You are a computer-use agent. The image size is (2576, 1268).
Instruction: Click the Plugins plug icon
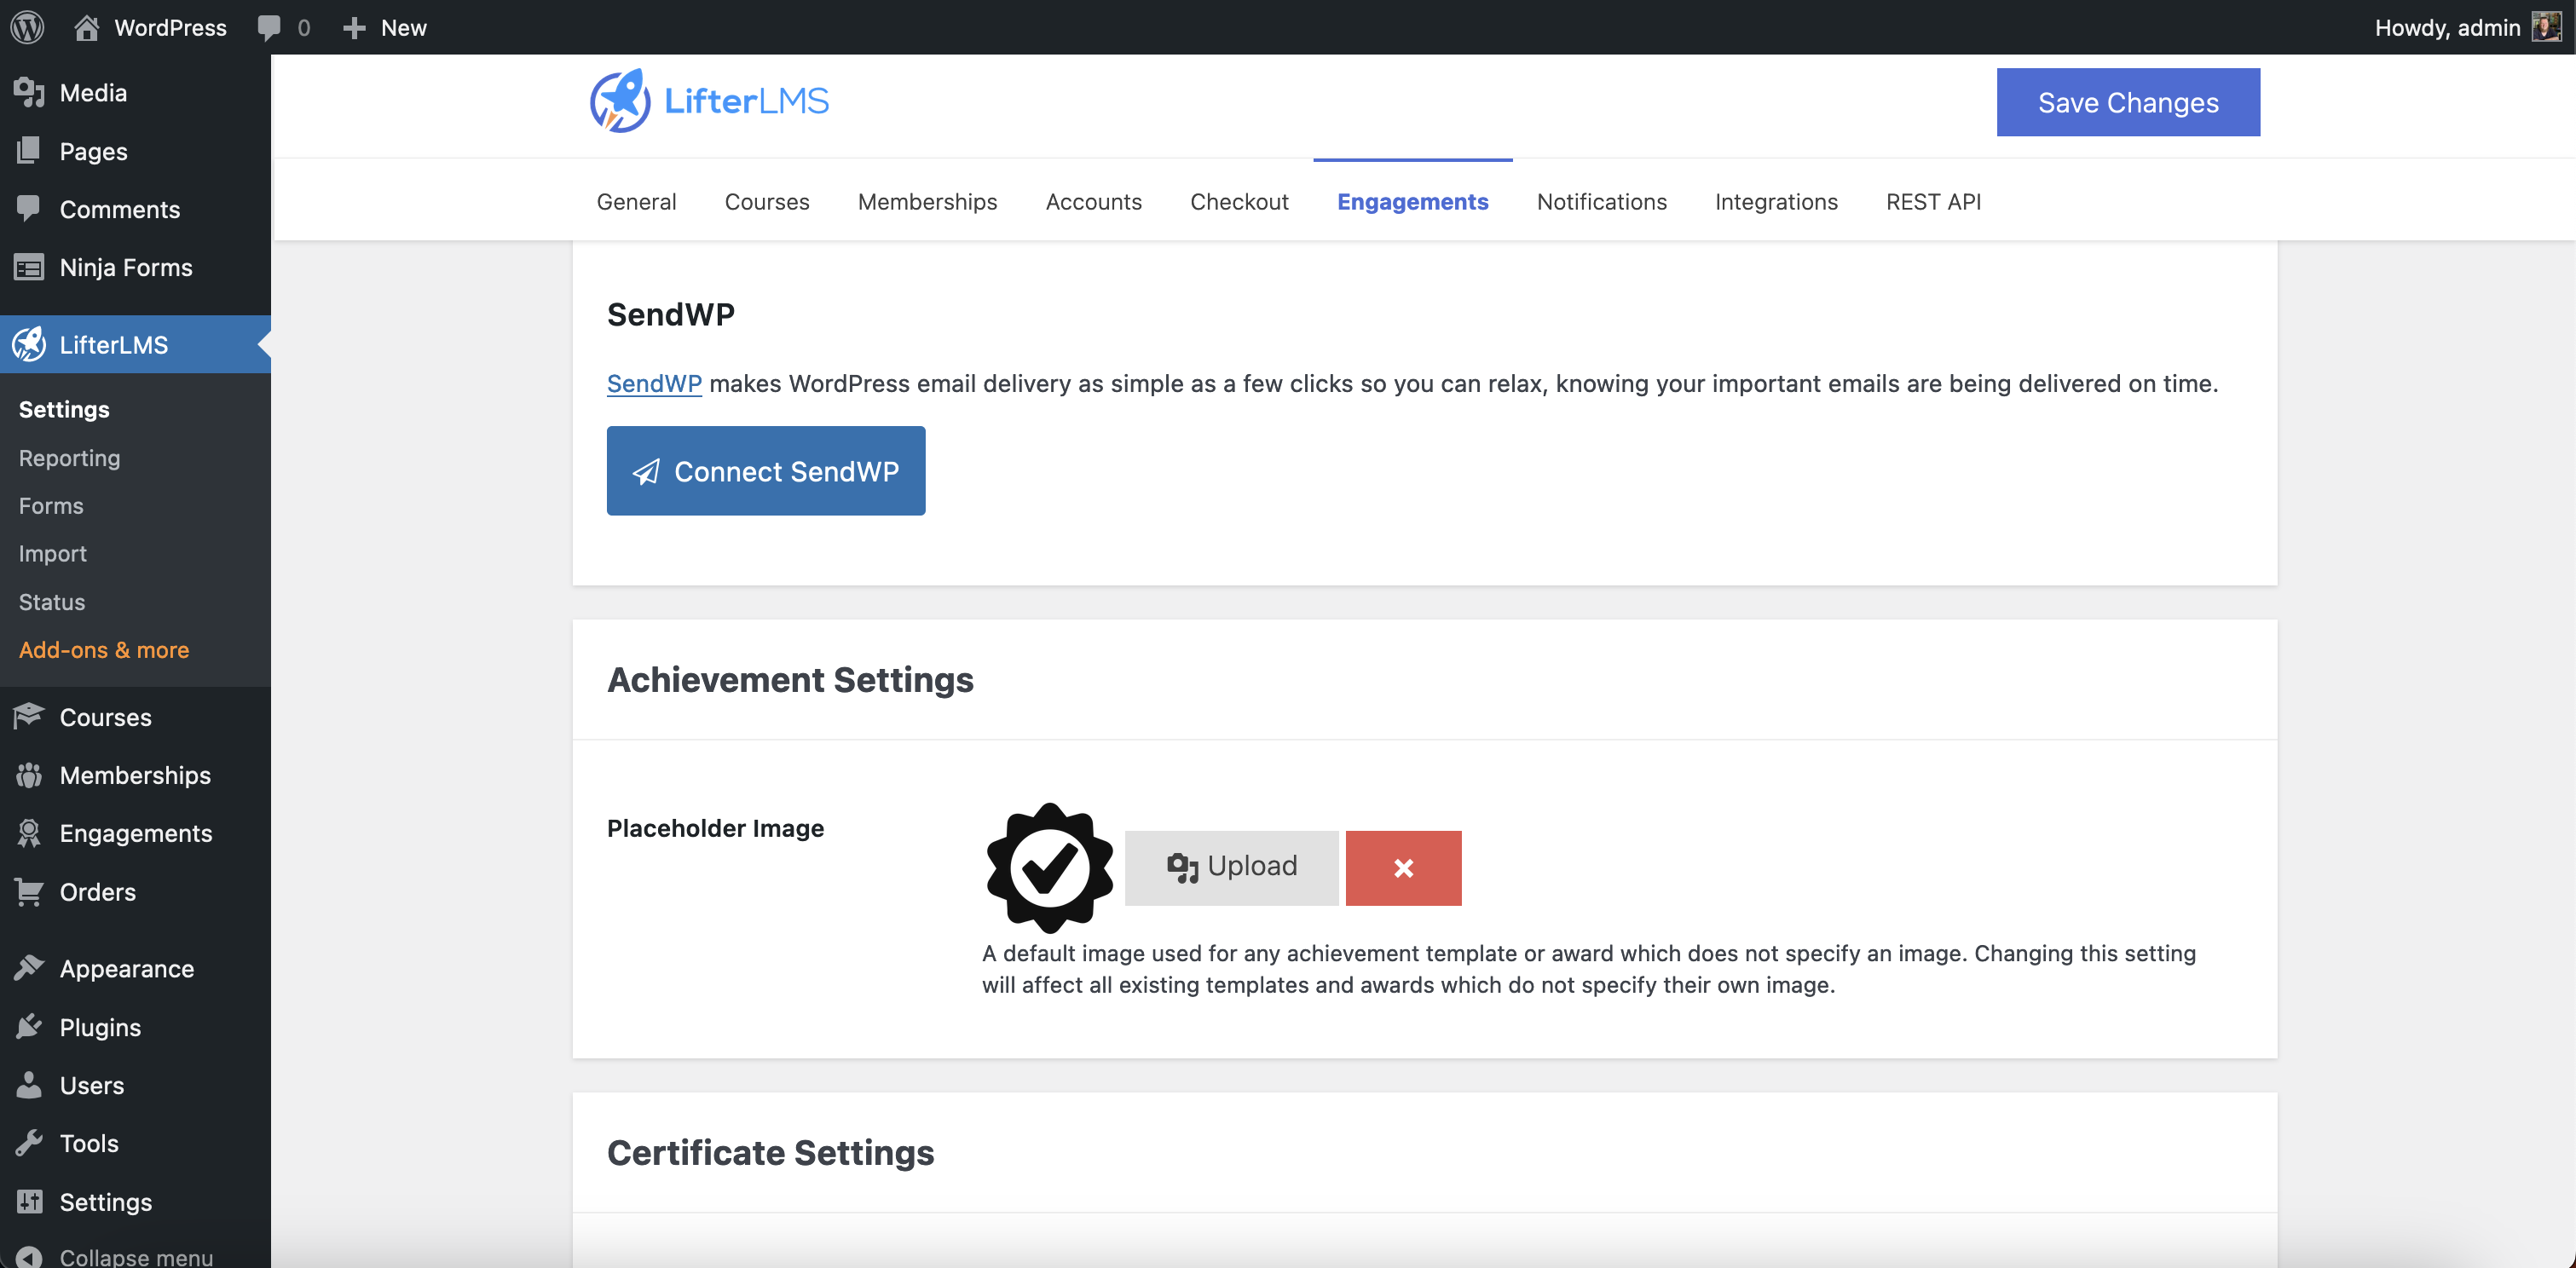coord(29,1026)
